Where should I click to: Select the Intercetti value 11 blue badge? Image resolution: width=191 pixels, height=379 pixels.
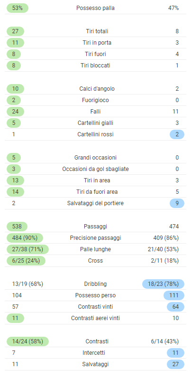(x=175, y=353)
